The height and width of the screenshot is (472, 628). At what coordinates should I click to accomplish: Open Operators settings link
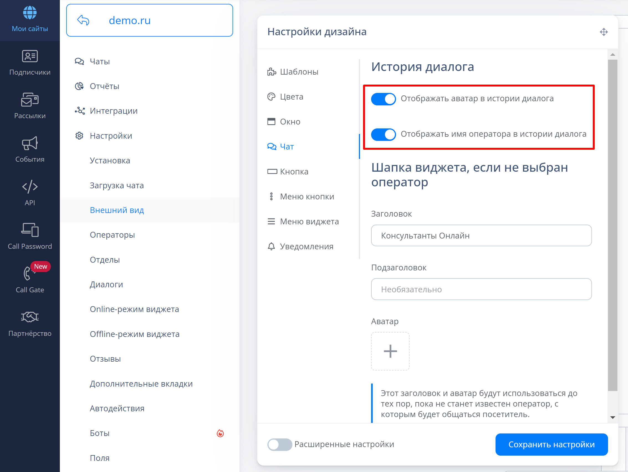click(112, 235)
